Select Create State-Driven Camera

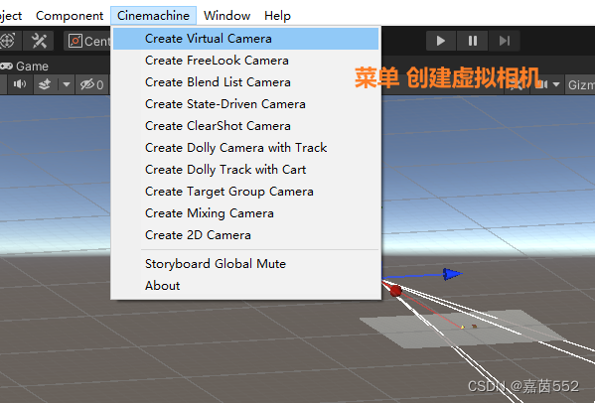(x=246, y=104)
